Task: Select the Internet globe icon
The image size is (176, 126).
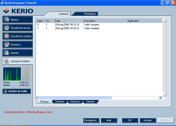Action: pyautogui.click(x=6, y=53)
